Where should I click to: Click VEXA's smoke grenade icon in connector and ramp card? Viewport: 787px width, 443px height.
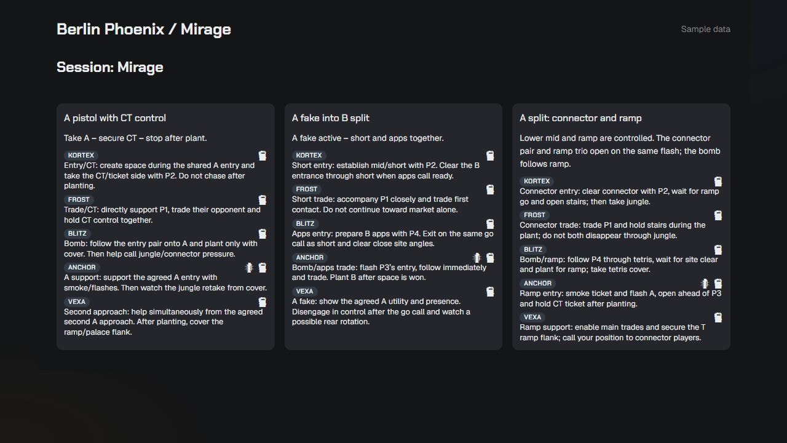point(718,317)
